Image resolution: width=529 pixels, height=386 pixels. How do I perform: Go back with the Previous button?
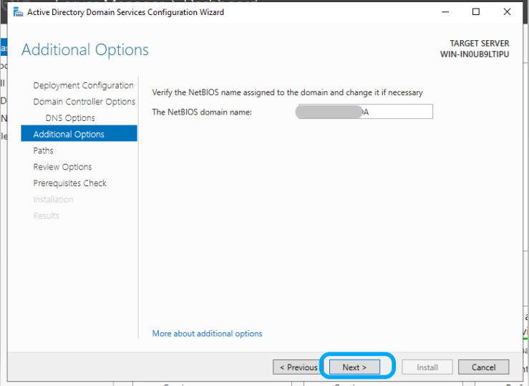pos(299,367)
